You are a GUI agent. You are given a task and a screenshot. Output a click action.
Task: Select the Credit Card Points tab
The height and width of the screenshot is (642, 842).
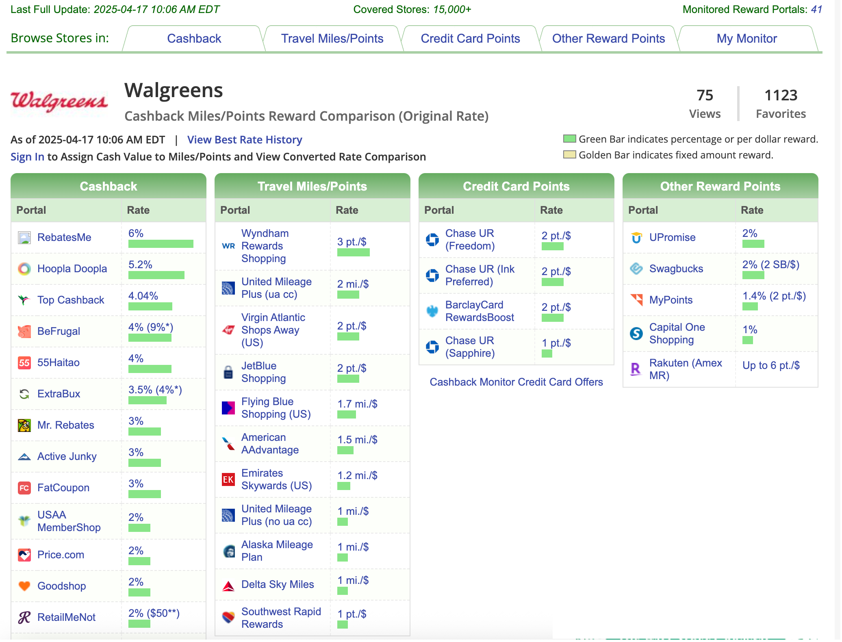[470, 39]
